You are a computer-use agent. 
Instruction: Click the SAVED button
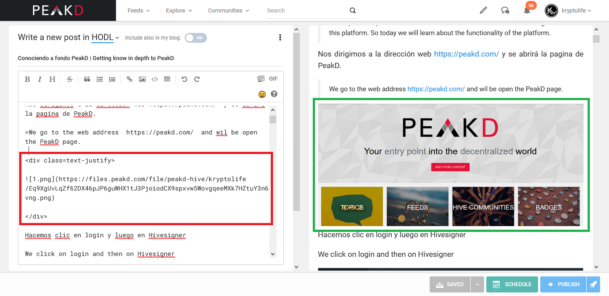tap(450, 284)
